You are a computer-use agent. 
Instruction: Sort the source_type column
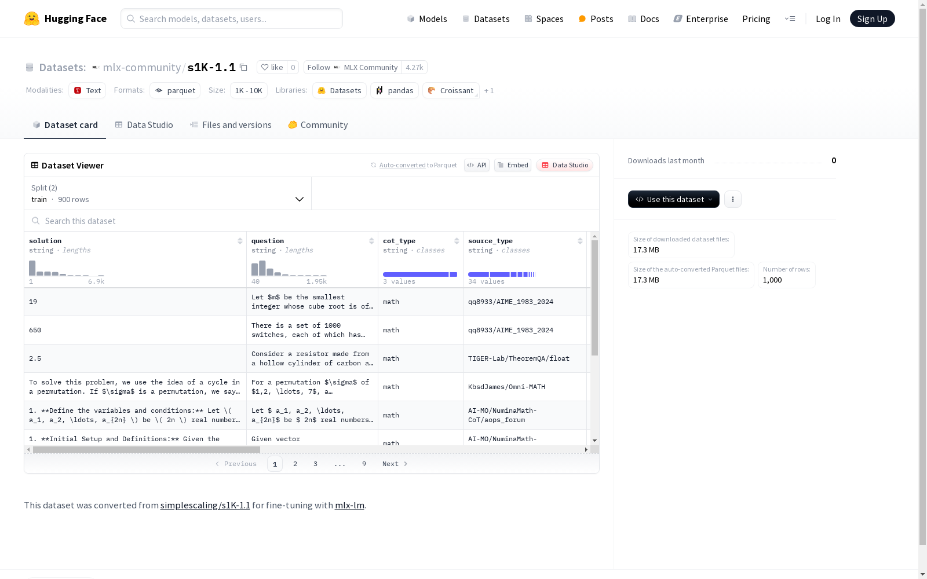(580, 241)
